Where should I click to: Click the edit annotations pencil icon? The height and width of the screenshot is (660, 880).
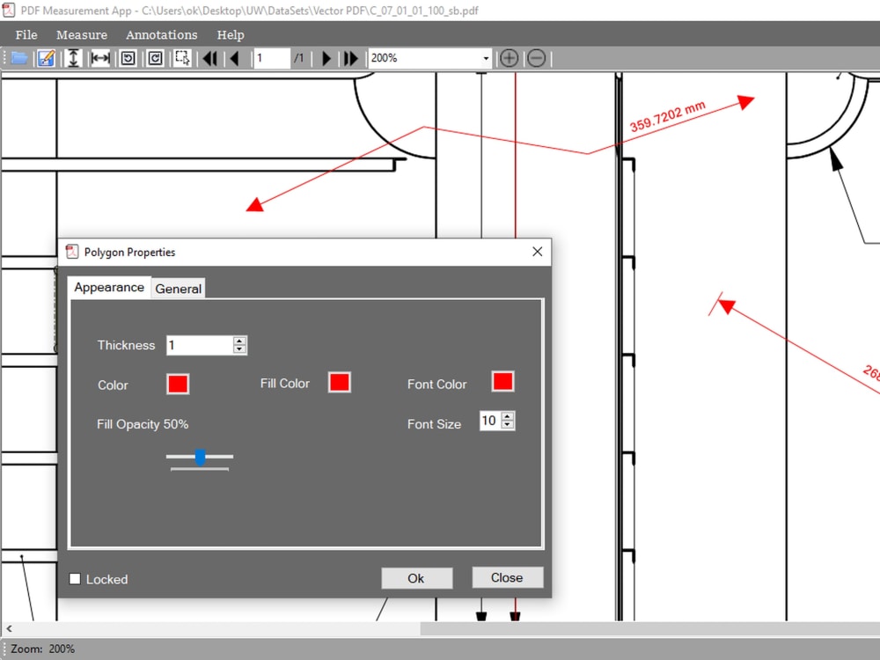click(46, 58)
